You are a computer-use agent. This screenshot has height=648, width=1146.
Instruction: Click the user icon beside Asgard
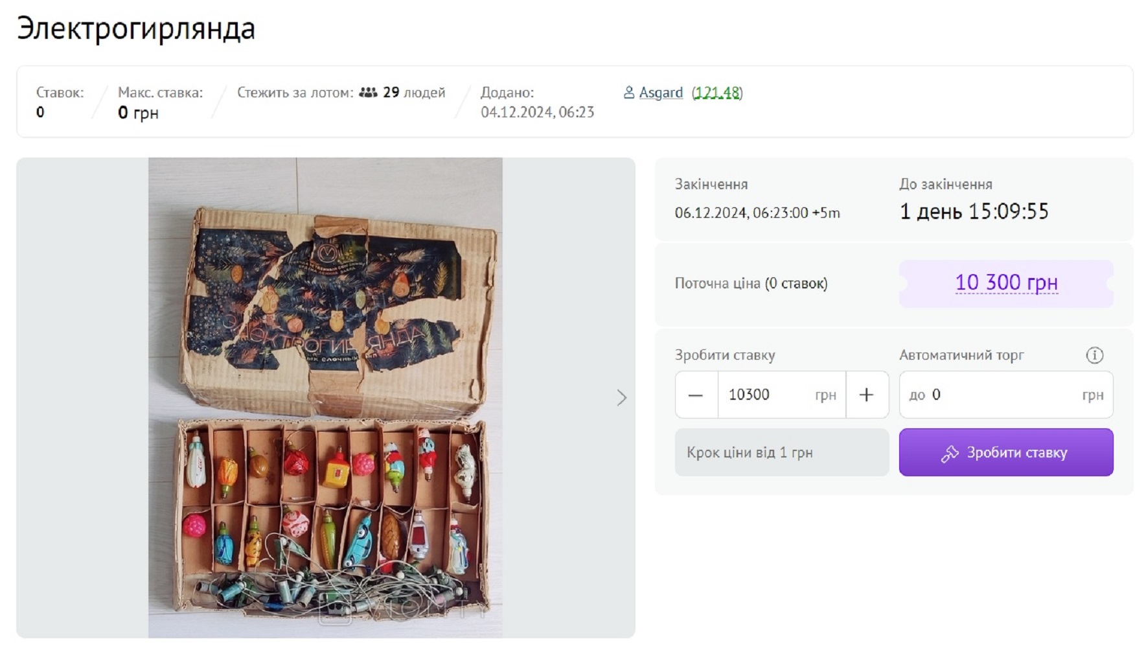coord(628,93)
